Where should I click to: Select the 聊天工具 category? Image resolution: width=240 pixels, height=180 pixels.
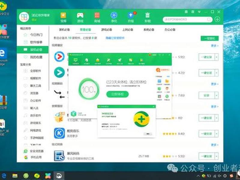click(32, 86)
